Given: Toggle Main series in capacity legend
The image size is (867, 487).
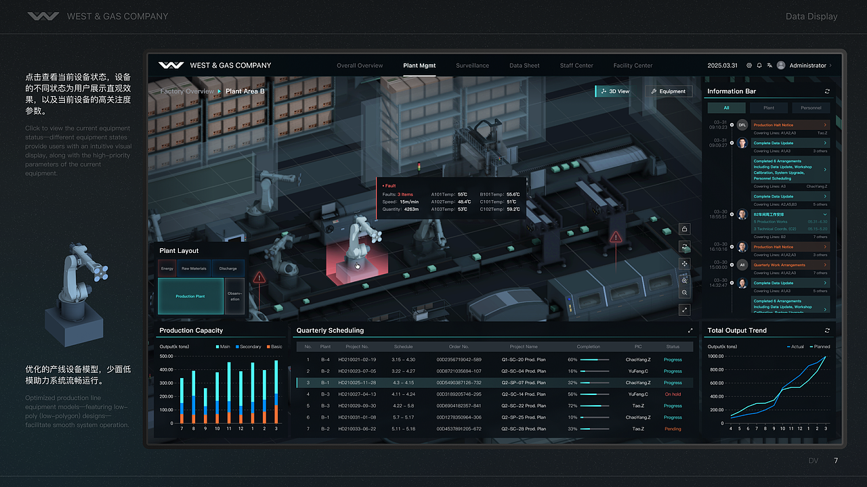Looking at the screenshot, I should pos(222,347).
